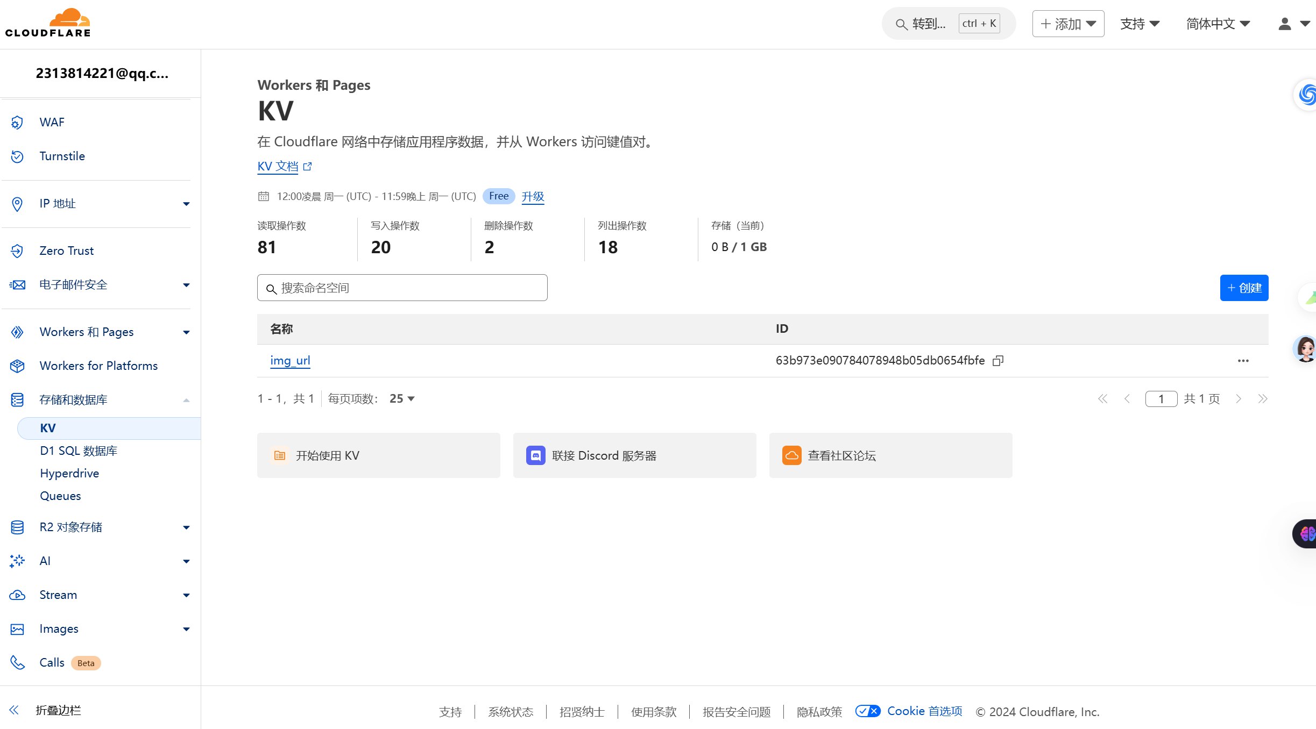The image size is (1316, 729).
Task: Click the 转到... search box
Action: pyautogui.click(x=948, y=24)
